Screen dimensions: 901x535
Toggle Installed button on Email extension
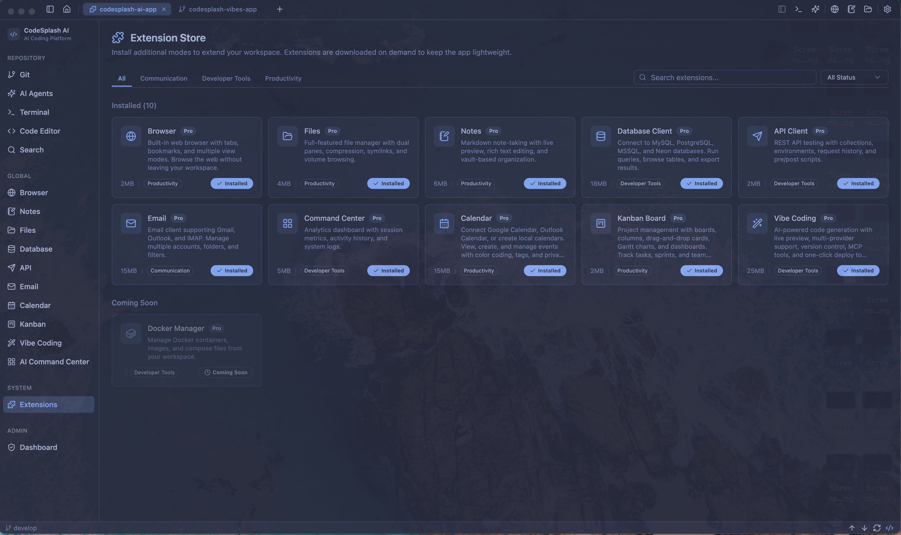pos(232,270)
